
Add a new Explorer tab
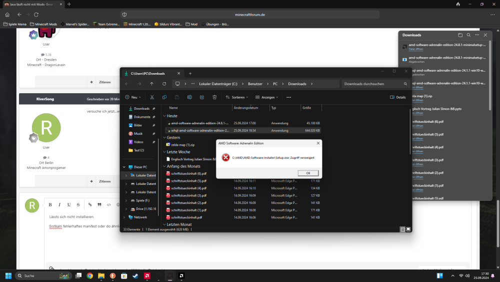pos(190,74)
